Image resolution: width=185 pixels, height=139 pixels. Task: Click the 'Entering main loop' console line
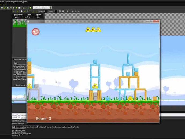click(18, 124)
